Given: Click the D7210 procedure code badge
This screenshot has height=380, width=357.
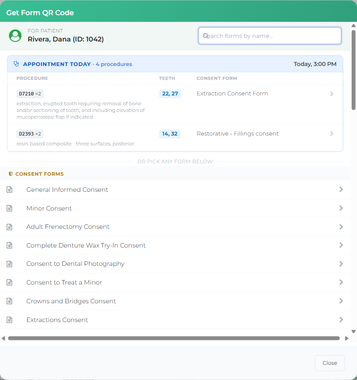Looking at the screenshot, I should (30, 94).
